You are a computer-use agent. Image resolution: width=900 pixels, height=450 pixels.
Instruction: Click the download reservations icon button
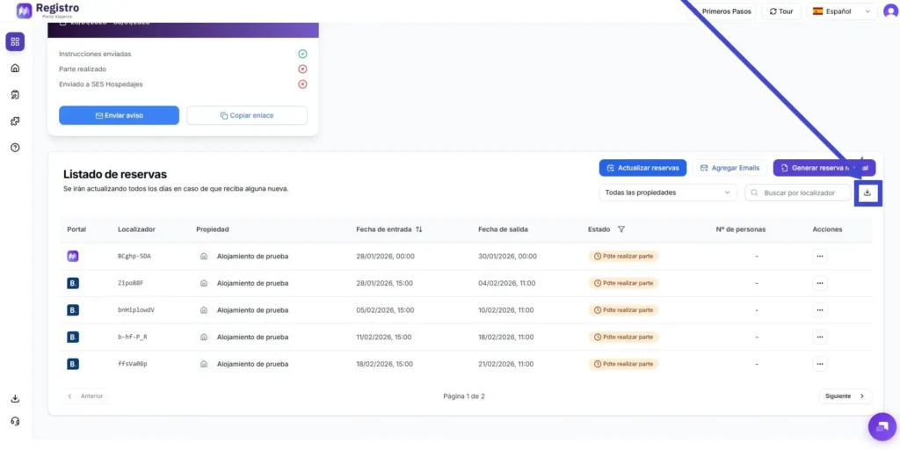[x=867, y=192]
